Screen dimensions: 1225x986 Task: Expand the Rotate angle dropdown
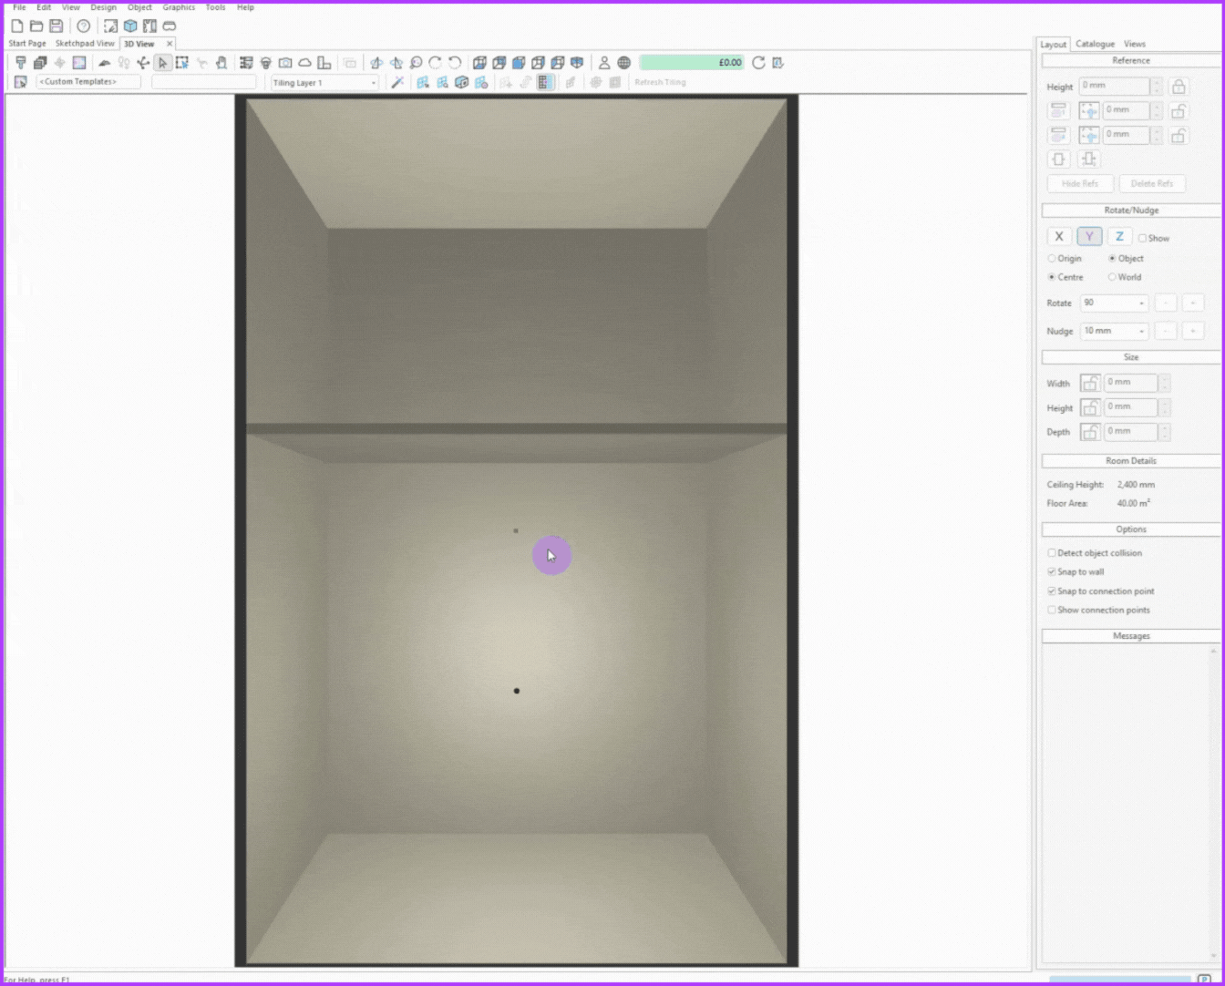(1141, 303)
